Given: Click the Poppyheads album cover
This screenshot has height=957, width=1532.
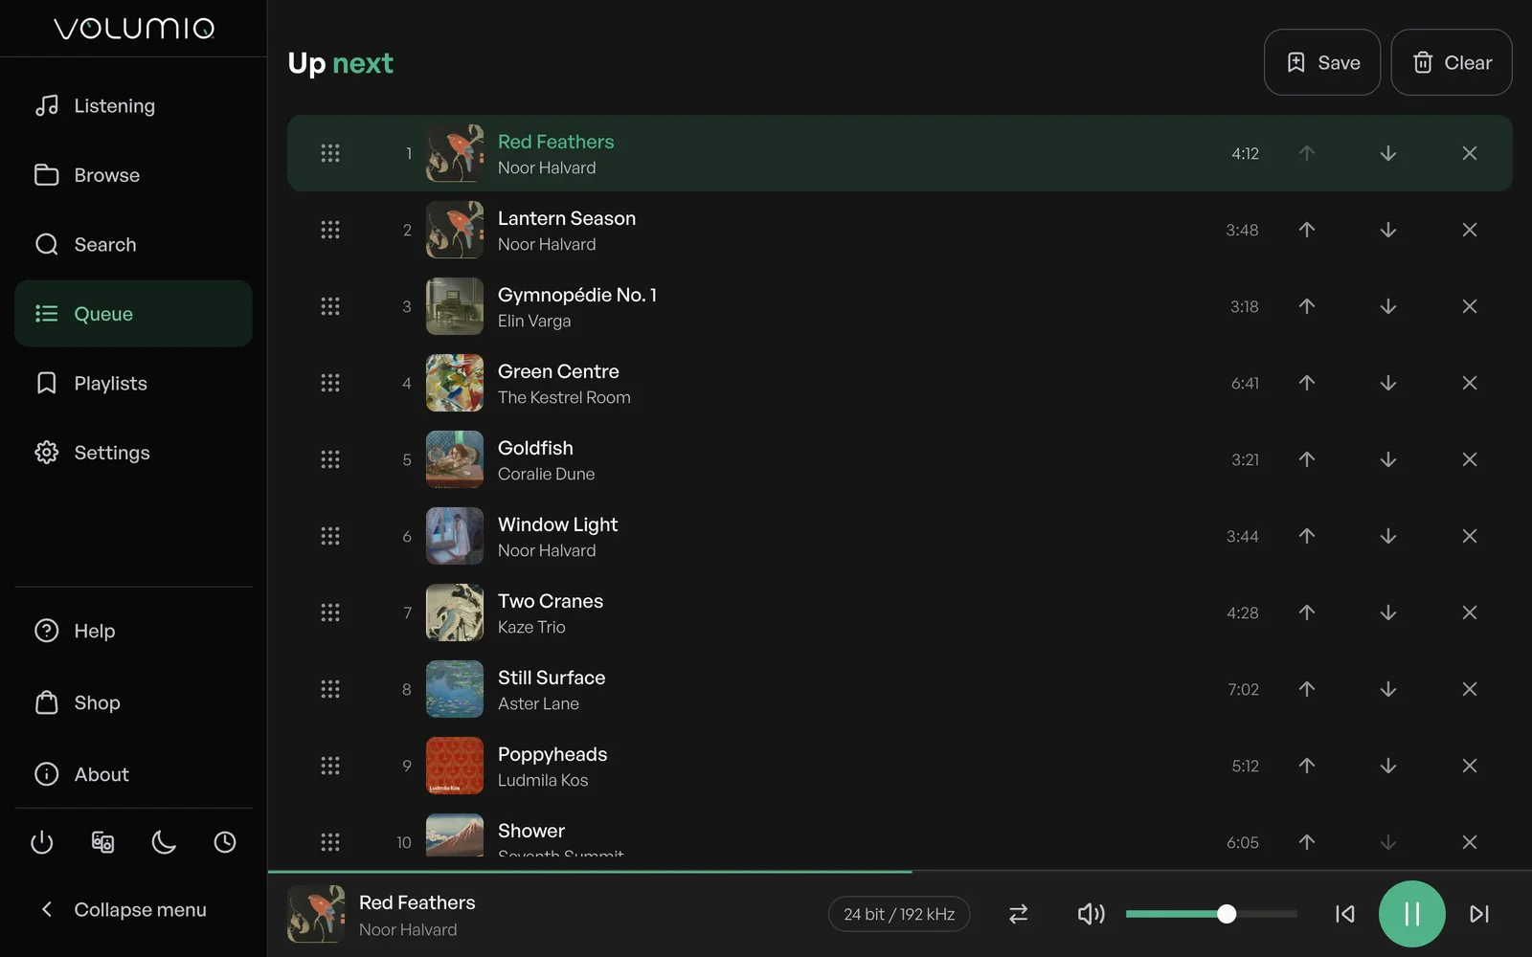Looking at the screenshot, I should (x=455, y=766).
